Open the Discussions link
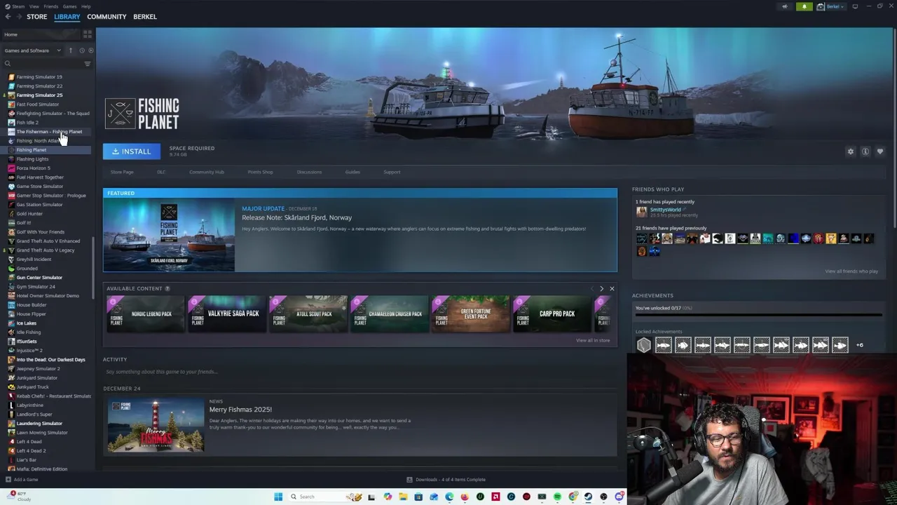The width and height of the screenshot is (897, 505). (309, 172)
